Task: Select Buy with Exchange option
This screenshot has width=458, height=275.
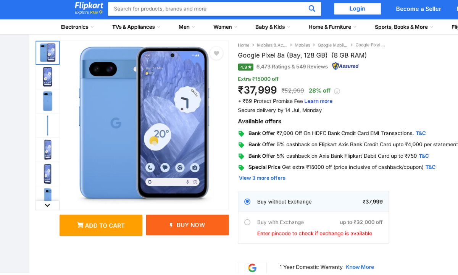Action: point(247,222)
